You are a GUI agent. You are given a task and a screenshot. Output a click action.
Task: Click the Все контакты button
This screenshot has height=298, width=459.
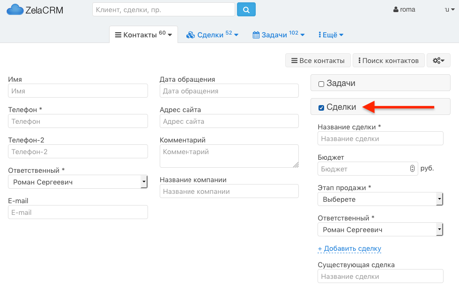(x=318, y=60)
